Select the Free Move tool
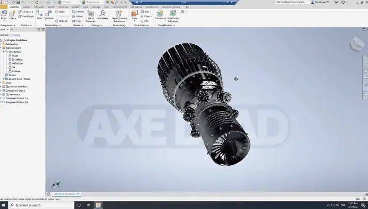Image resolution: width=368 pixels, height=209 pixels. click(x=26, y=12)
